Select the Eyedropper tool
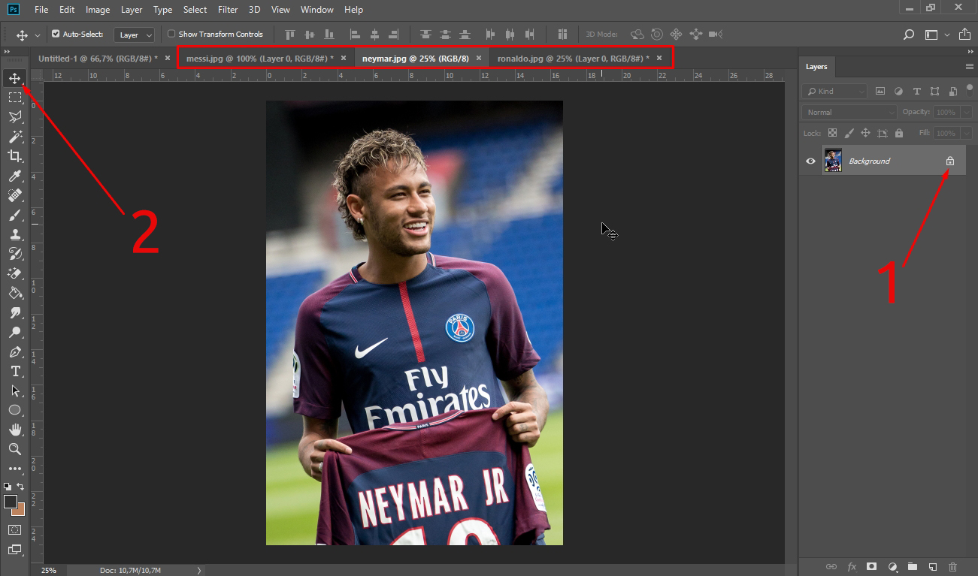The width and height of the screenshot is (978, 576). (14, 176)
